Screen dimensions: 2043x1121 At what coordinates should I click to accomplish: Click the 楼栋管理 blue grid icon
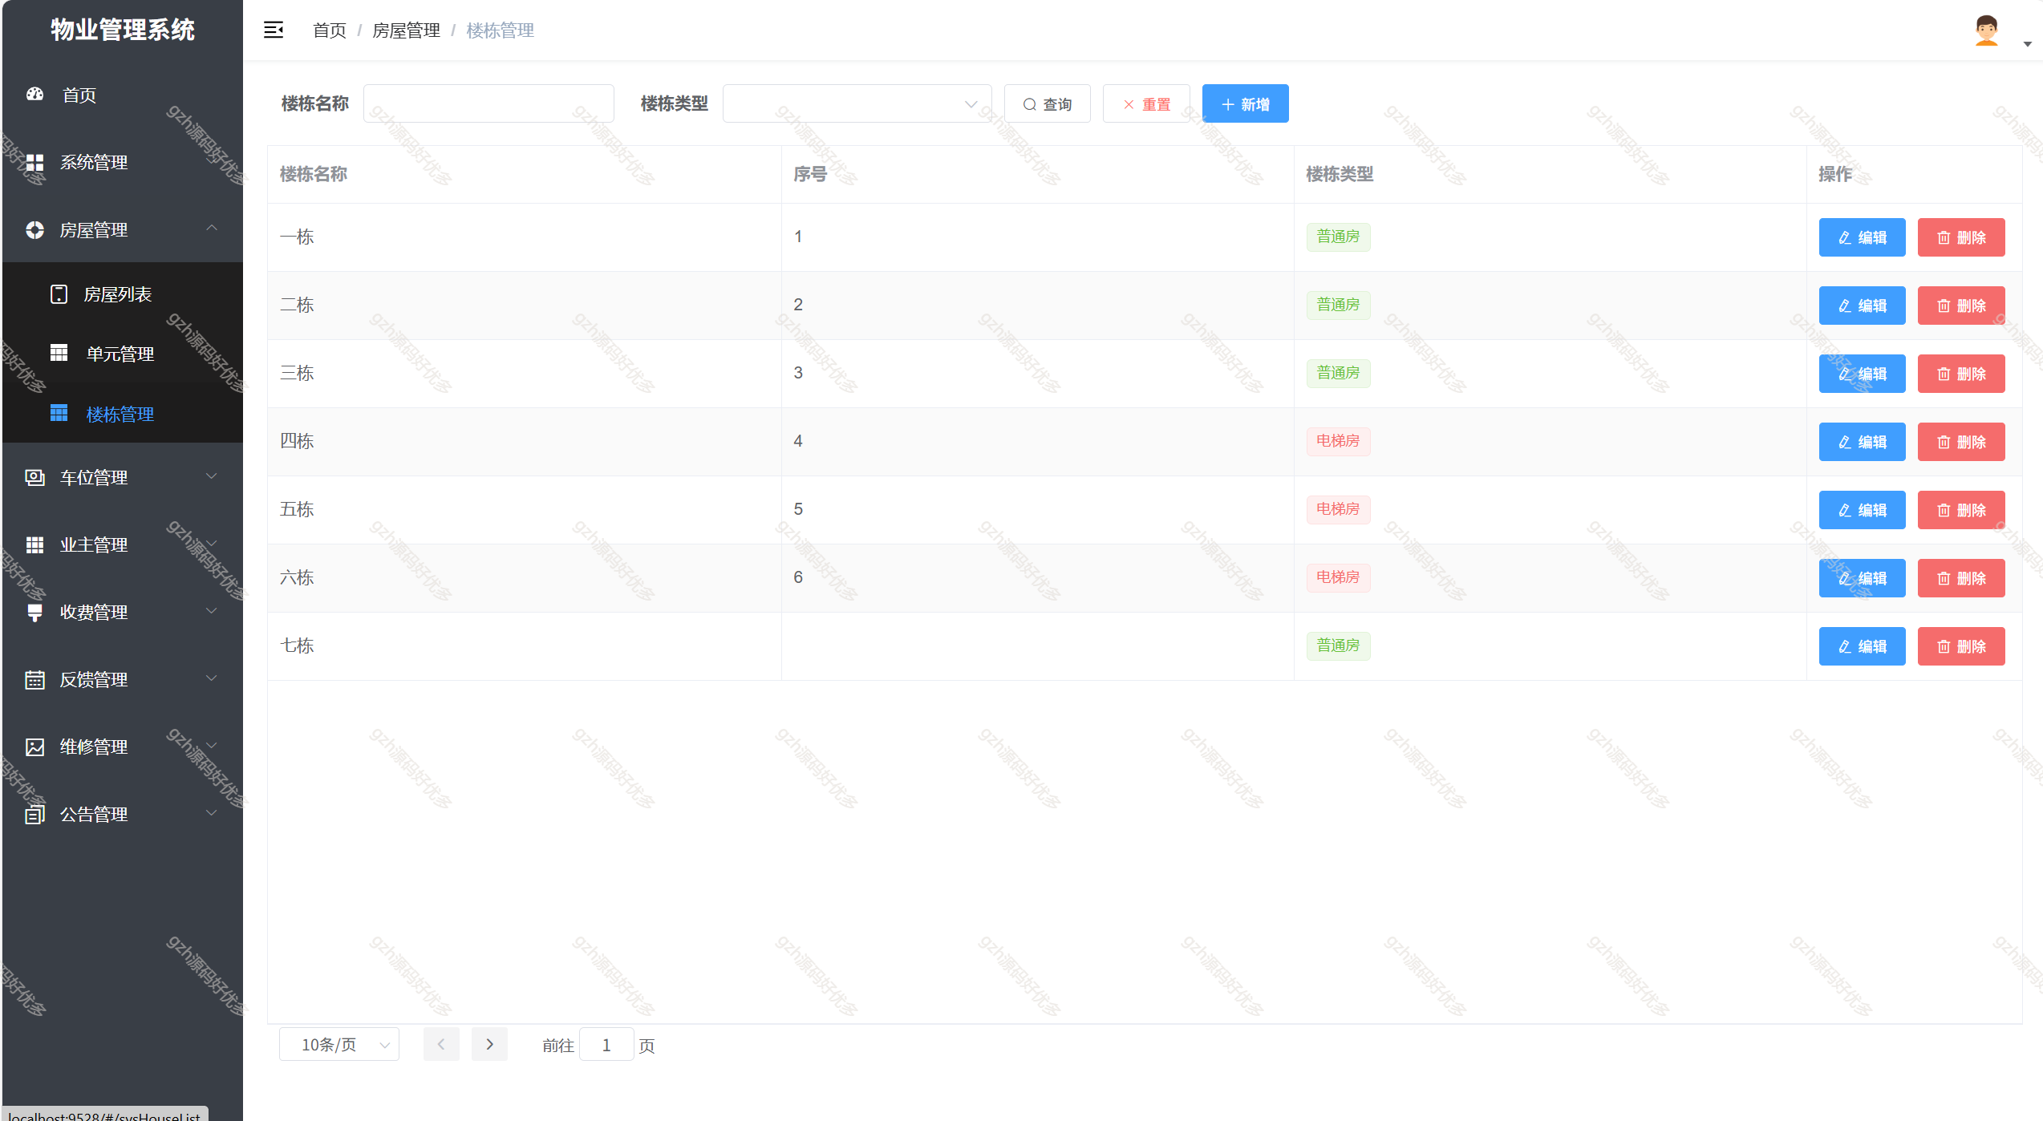pos(59,414)
